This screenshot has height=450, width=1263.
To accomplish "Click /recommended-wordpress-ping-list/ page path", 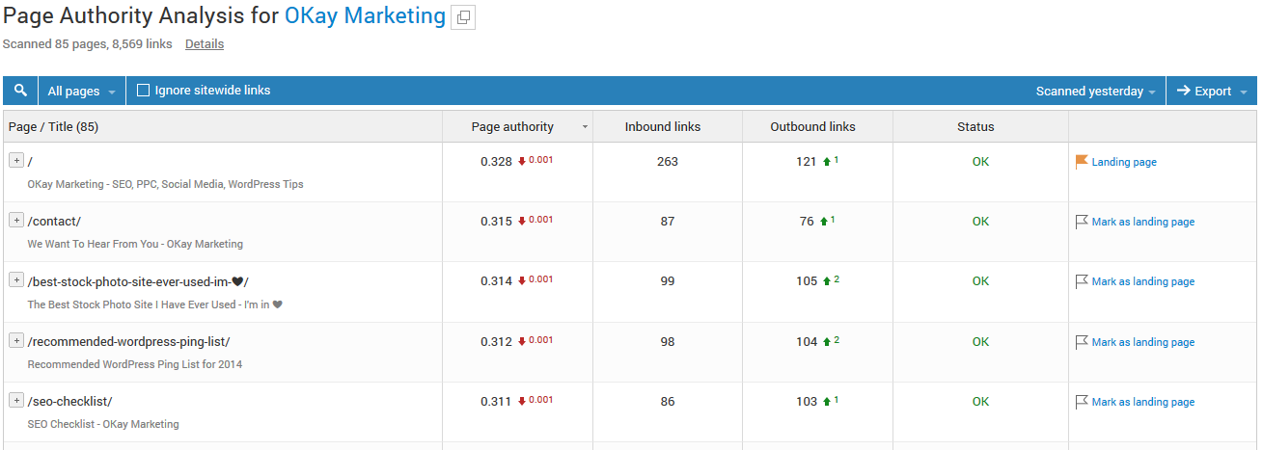I will (128, 342).
